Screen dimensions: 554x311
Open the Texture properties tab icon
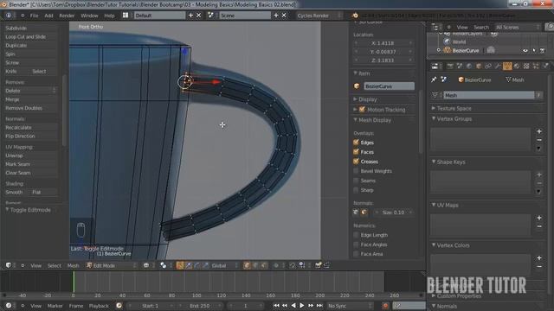pyautogui.click(x=526, y=66)
